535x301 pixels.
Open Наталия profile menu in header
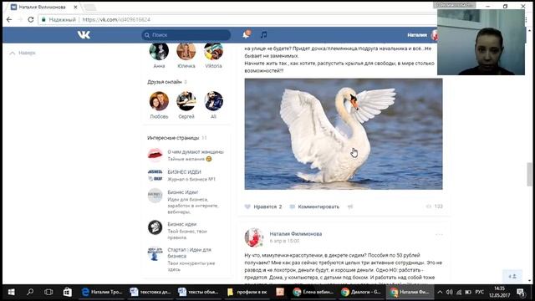click(x=422, y=35)
